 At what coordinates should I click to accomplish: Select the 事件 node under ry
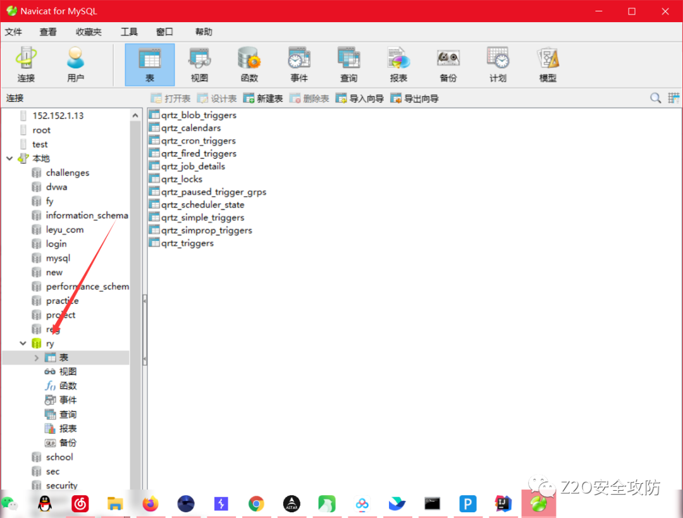click(68, 400)
